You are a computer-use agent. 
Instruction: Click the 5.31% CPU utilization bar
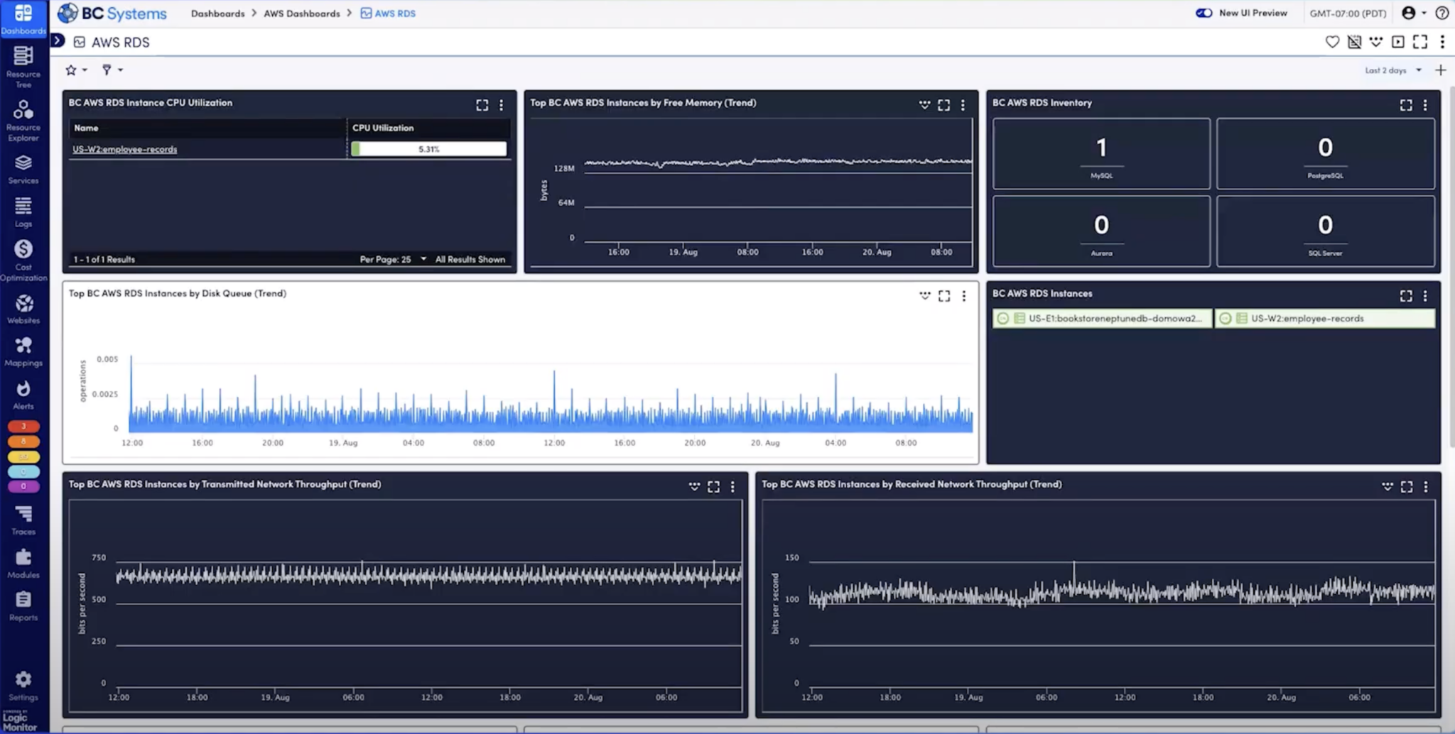tap(428, 149)
